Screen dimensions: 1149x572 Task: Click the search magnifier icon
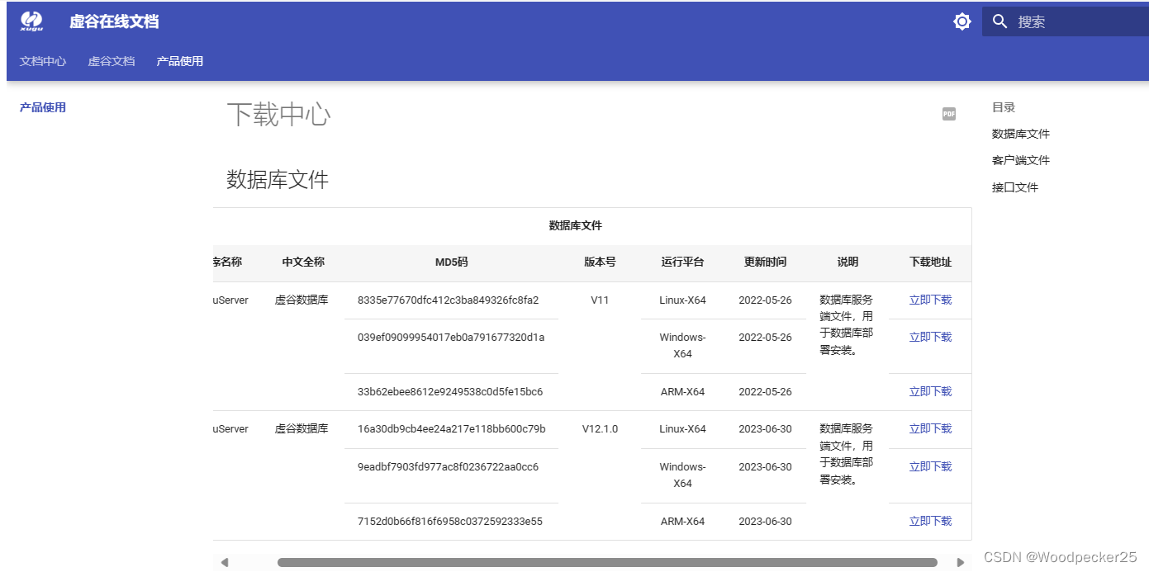[1000, 21]
